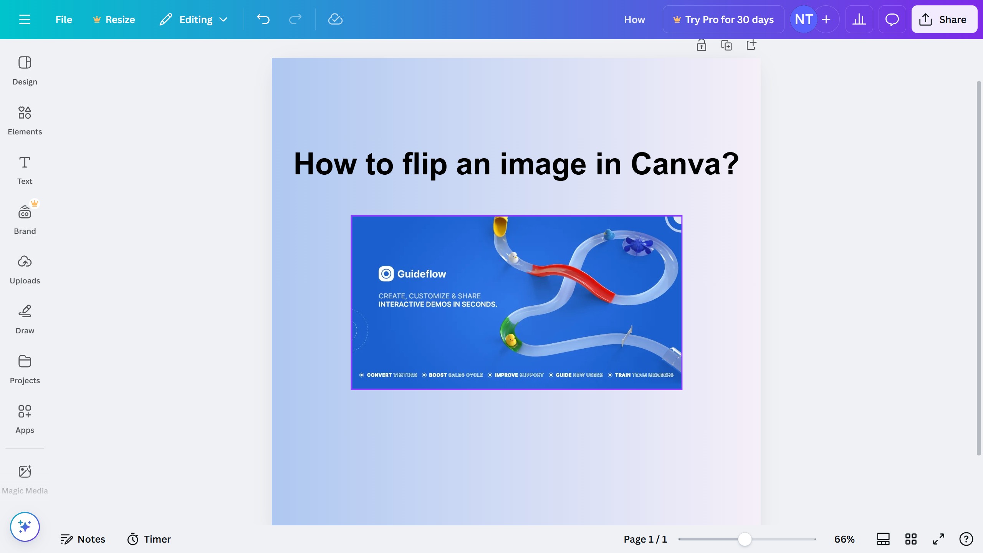Open the Resize menu

[x=114, y=19]
